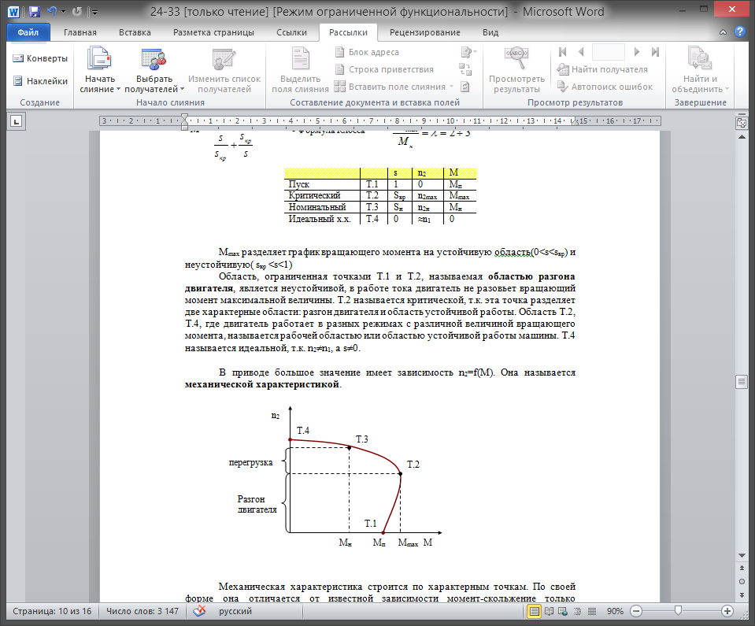Viewport: 755px width, 626px height.
Task: Click the tab stop selector box
Action: coord(17,121)
